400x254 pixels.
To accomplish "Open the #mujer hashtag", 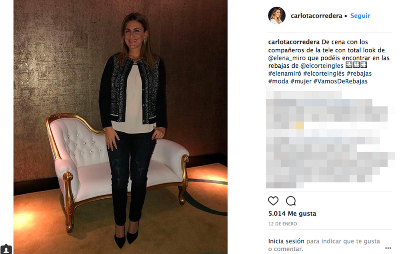I will coord(301,81).
